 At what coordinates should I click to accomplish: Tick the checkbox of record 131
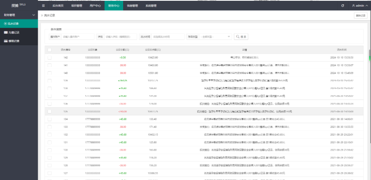pos(50,142)
